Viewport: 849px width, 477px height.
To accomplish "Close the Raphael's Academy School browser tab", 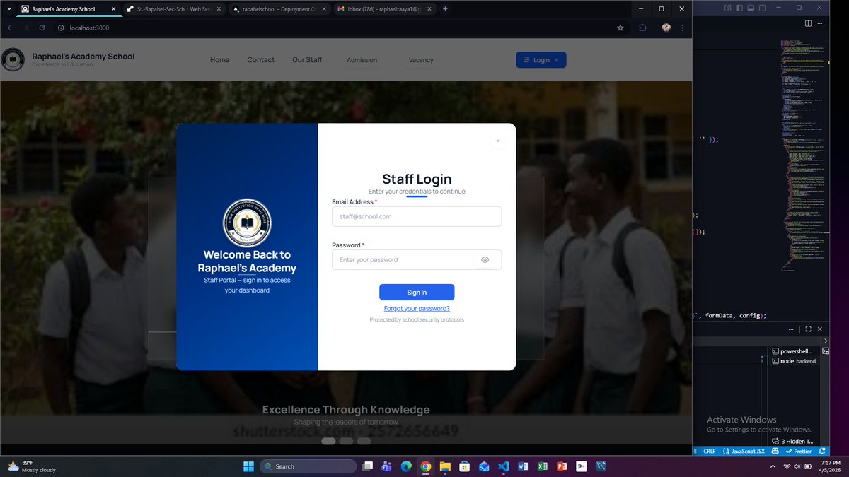I will pos(114,9).
